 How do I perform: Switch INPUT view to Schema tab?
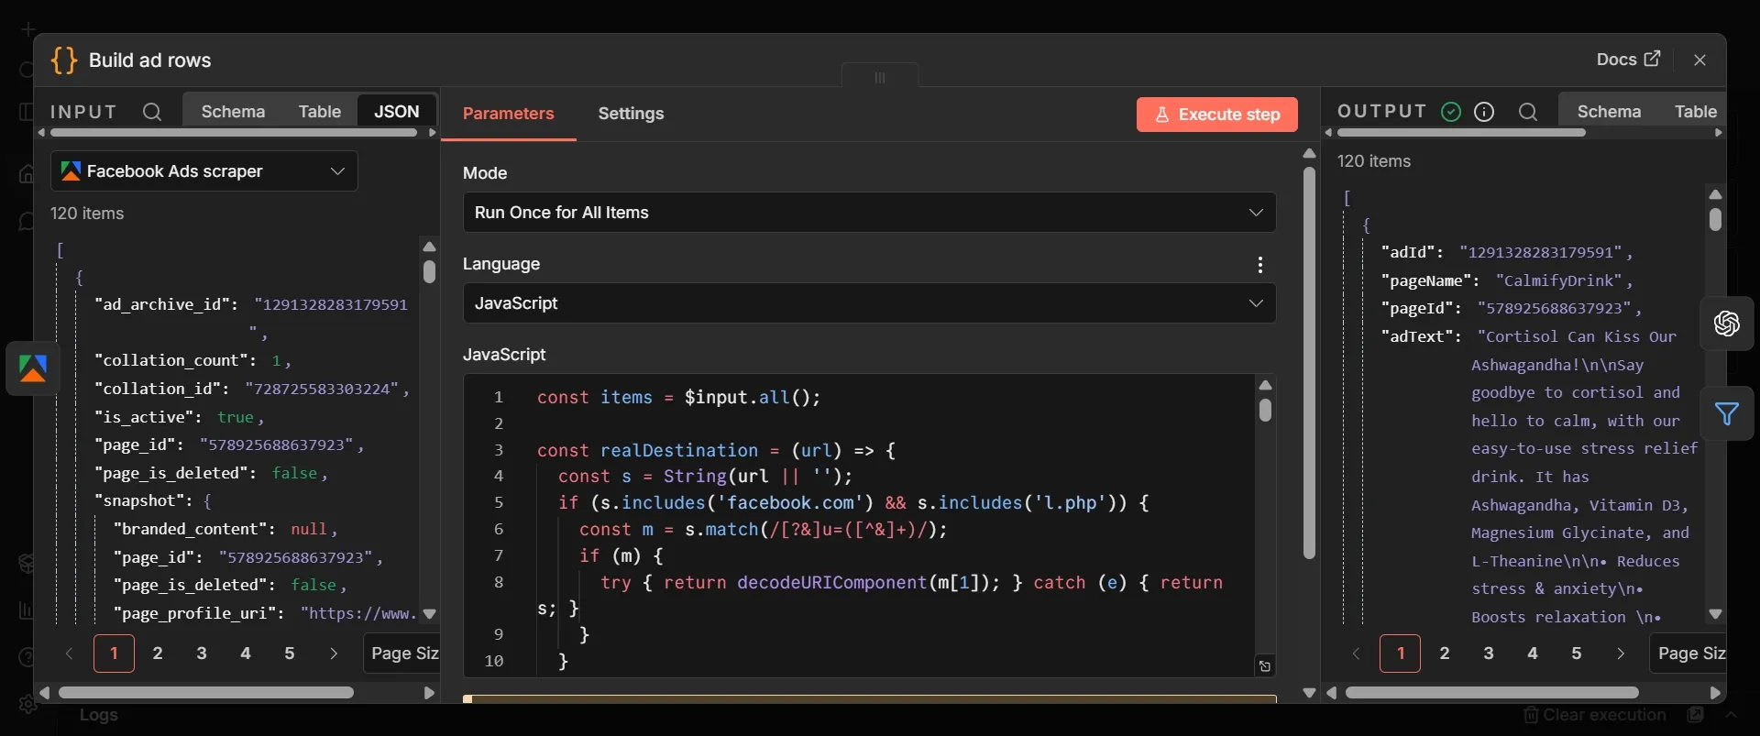(x=233, y=112)
